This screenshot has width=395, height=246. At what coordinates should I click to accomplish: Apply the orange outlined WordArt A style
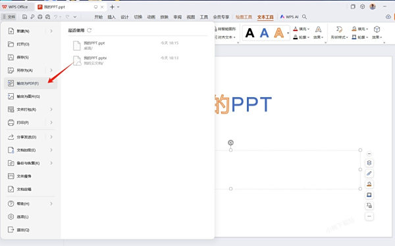tap(279, 33)
